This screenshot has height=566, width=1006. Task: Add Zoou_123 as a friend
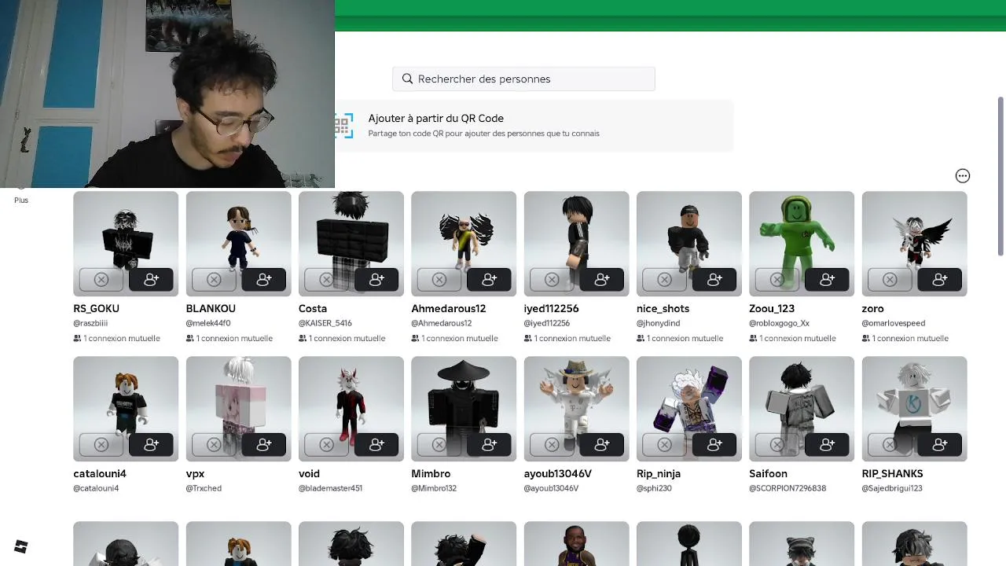coord(828,279)
